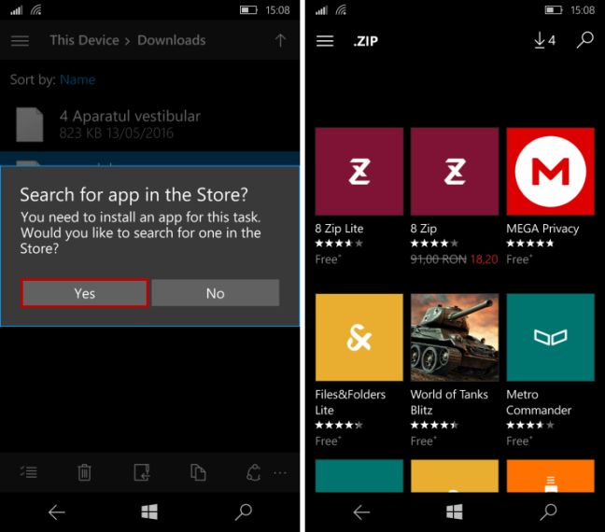Select Downloads breadcrumb

171,40
